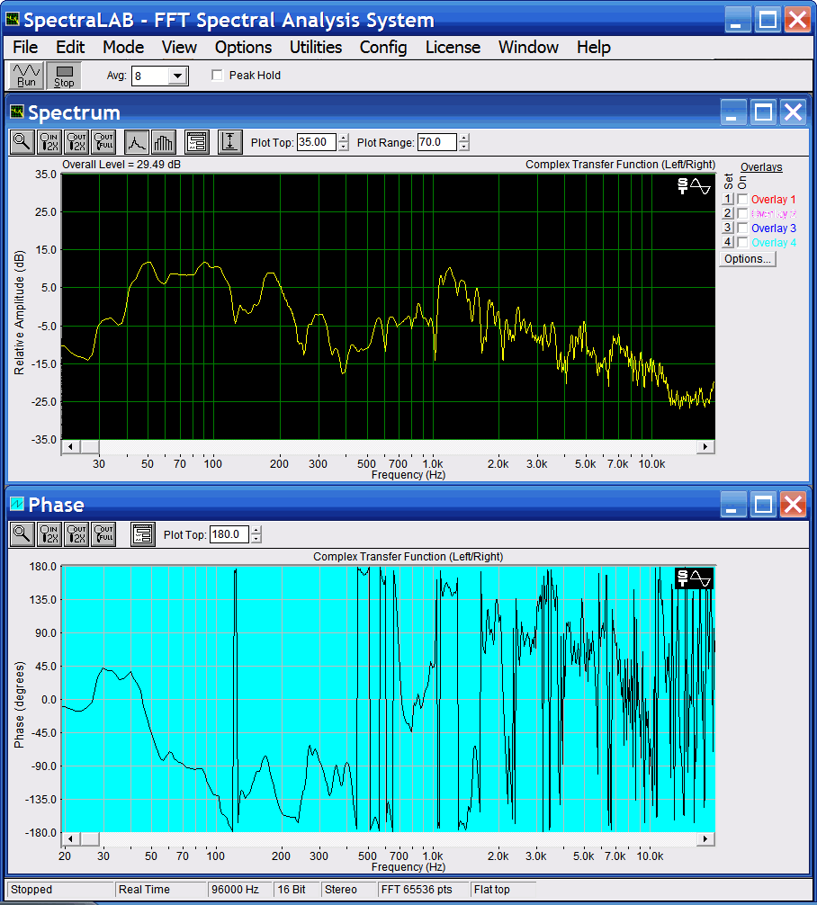The image size is (817, 905).
Task: Turn on the Overlay 3 checkbox
Action: (742, 228)
